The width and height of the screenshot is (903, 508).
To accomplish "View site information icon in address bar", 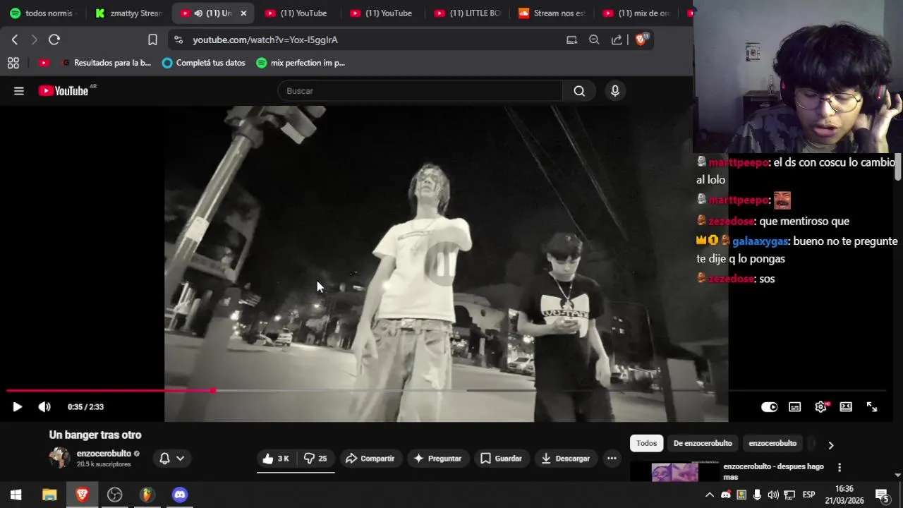I will tap(178, 40).
